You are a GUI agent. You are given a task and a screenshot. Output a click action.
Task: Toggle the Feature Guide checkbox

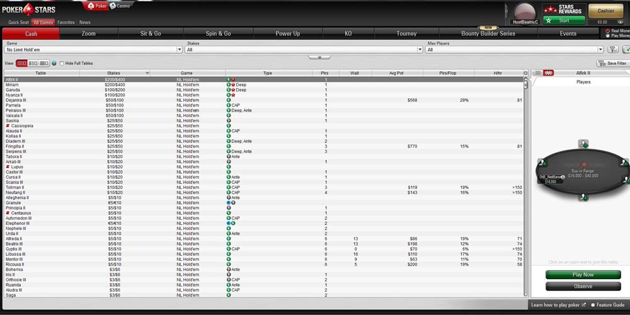pyautogui.click(x=593, y=305)
